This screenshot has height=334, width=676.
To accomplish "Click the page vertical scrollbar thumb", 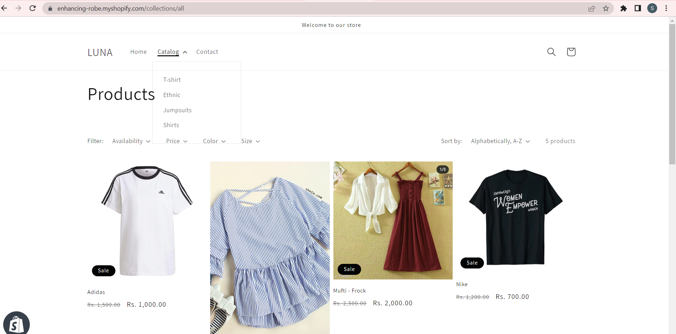I will (672, 94).
